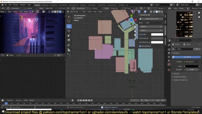Play the animation forward
The image size is (202, 114).
(x=86, y=100)
